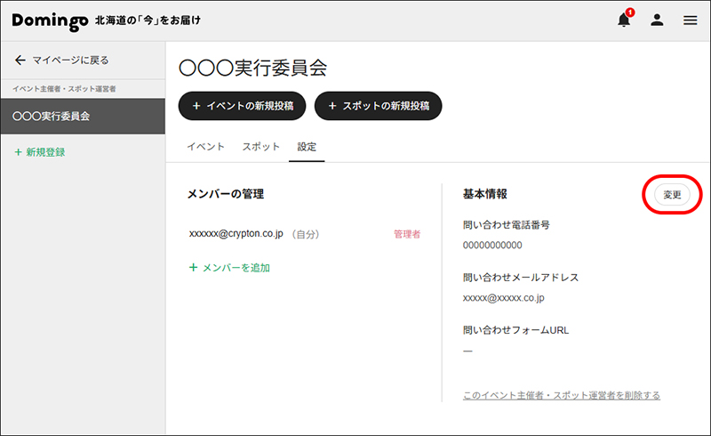Click the member email xxxxxx@crypton.co.jp

[x=236, y=233]
